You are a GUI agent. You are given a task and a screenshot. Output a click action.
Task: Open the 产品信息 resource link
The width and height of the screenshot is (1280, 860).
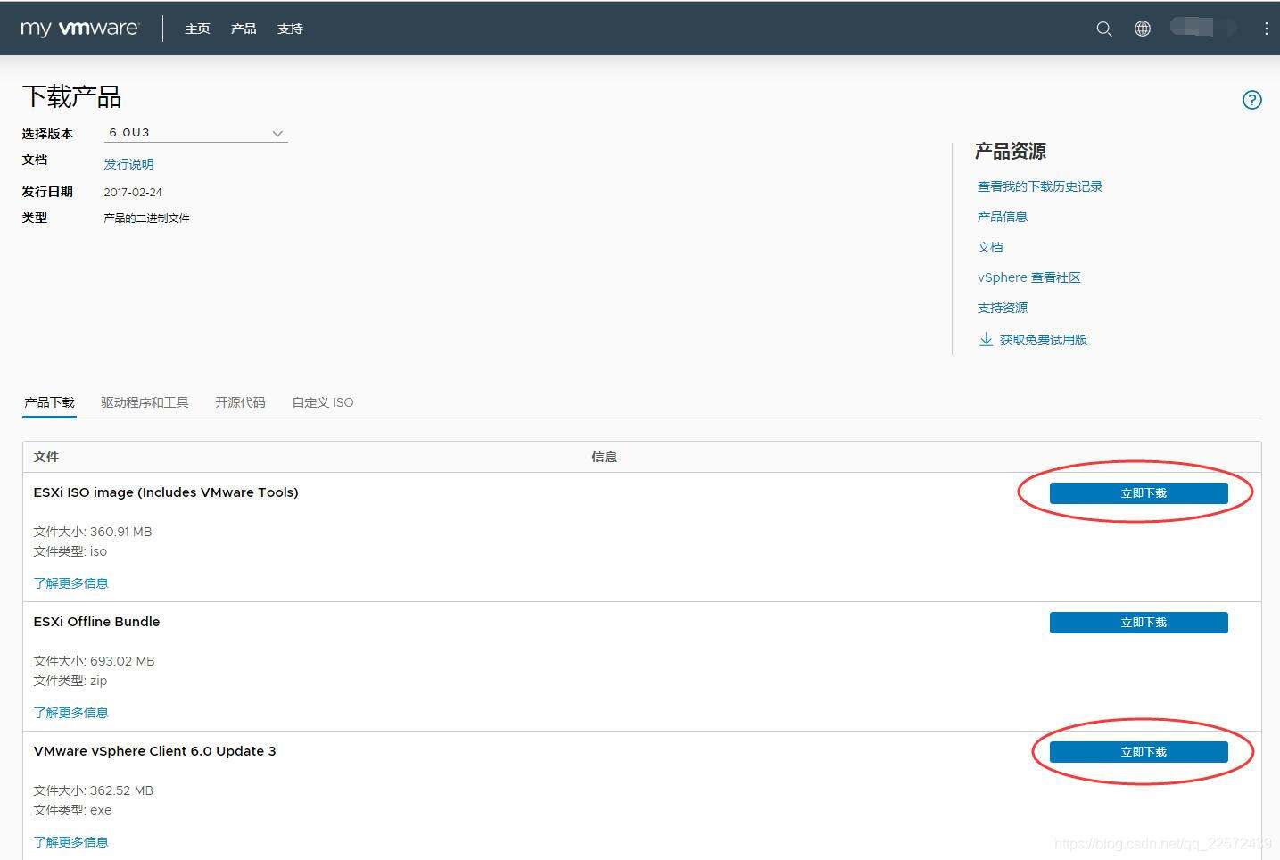pyautogui.click(x=1003, y=217)
